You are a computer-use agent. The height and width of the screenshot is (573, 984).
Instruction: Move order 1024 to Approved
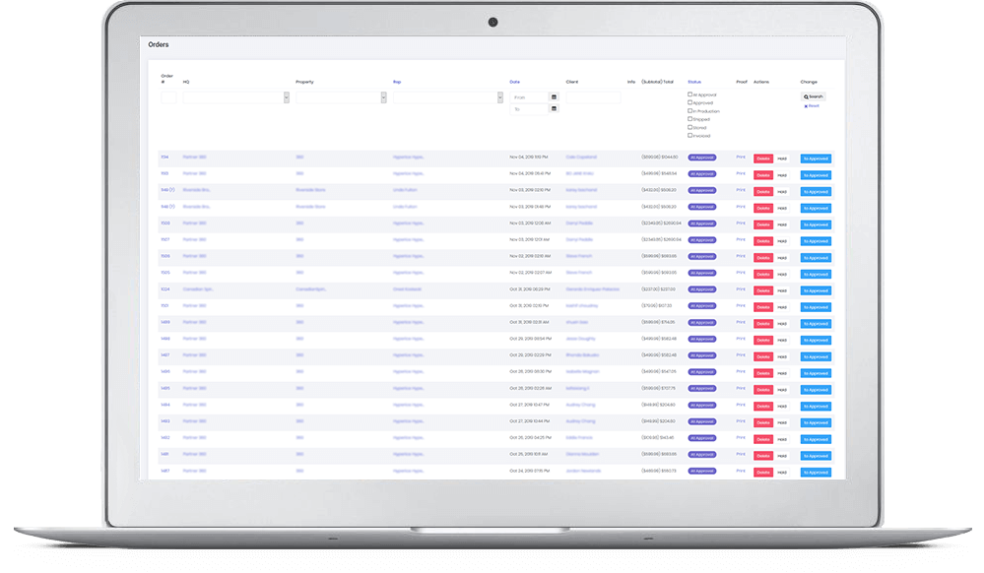coord(816,290)
